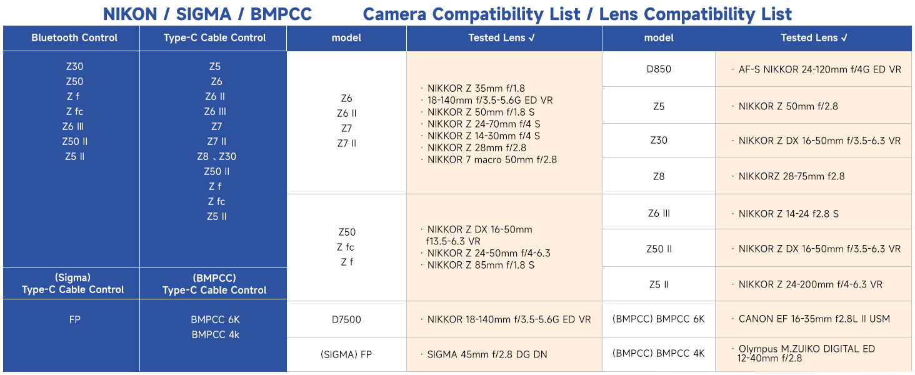Click SIGMA 45mm f/2.8 DG DN lens entry
The image size is (915, 375).
487,354
